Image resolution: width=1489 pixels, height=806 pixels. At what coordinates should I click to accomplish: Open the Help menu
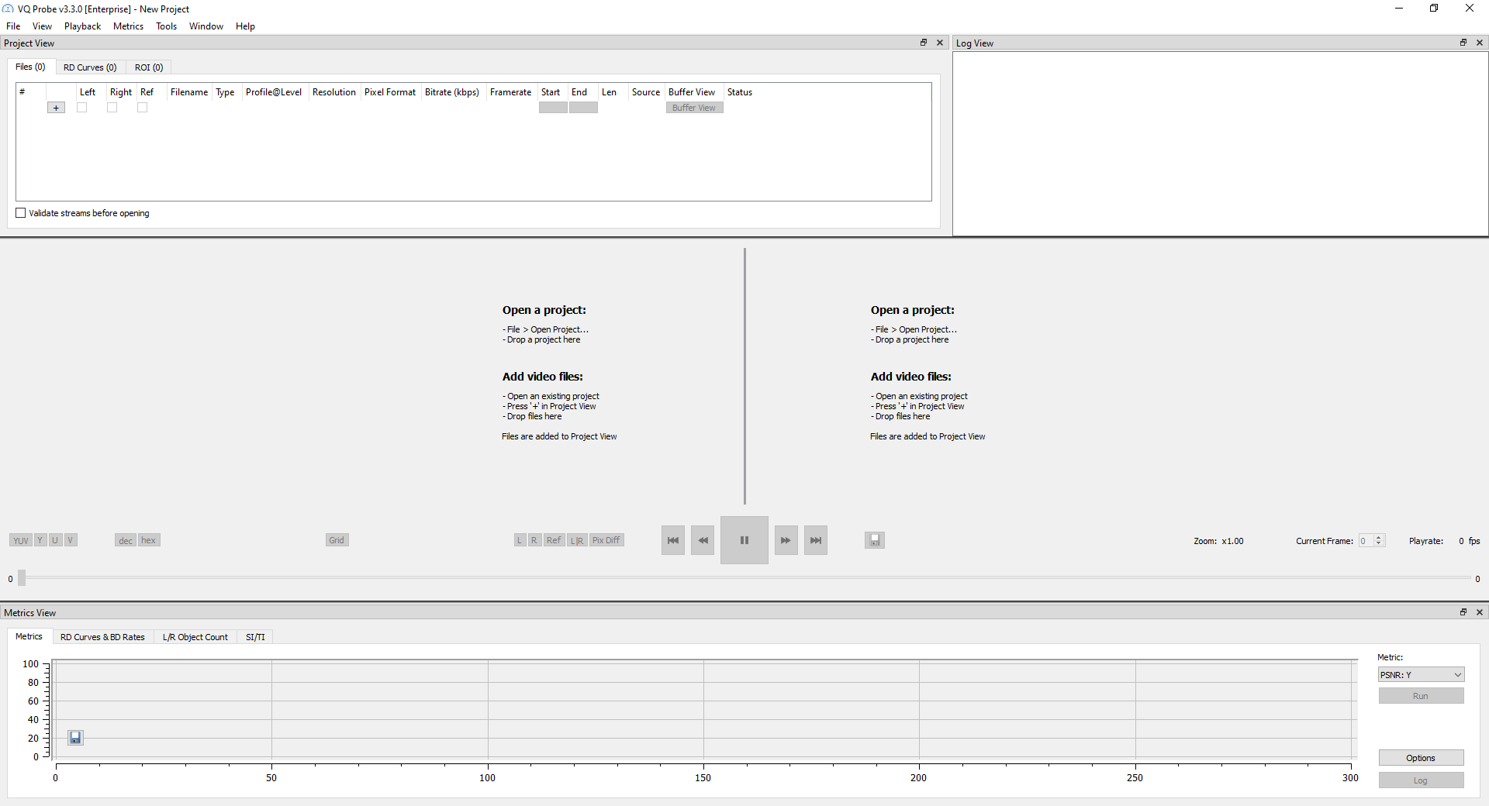tap(246, 26)
